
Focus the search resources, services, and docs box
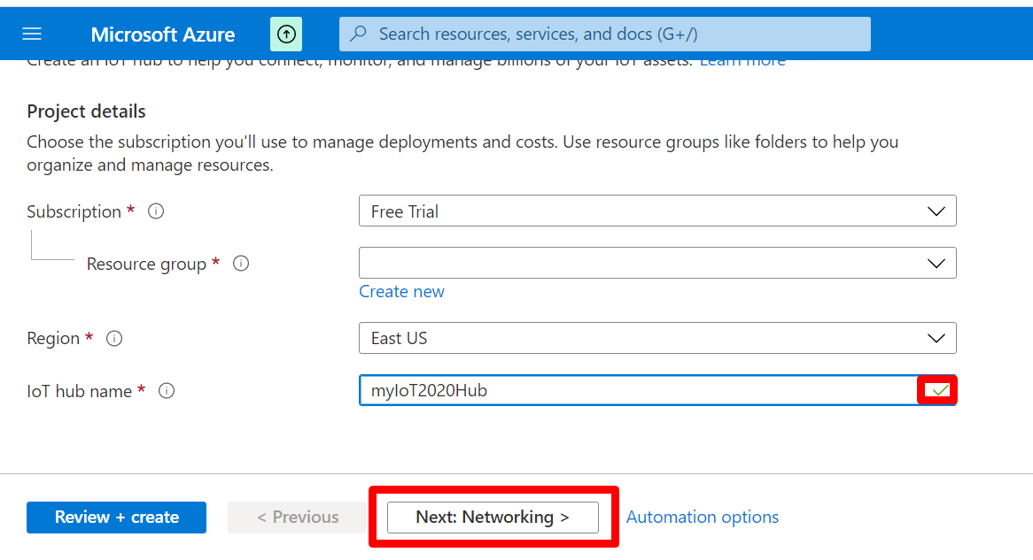(605, 35)
